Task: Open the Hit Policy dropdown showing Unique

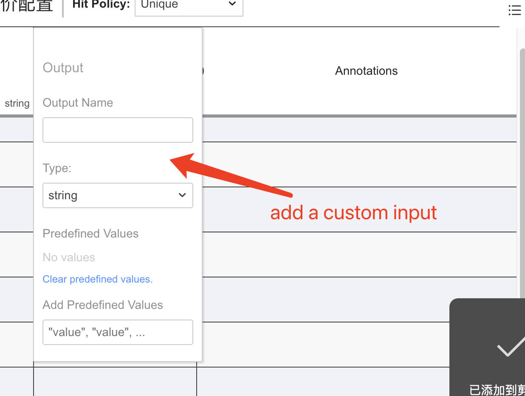Action: click(189, 4)
